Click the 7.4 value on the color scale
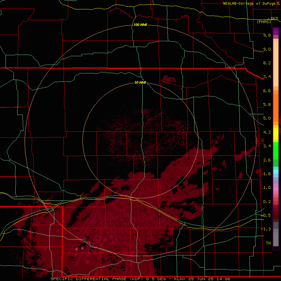 point(267,77)
